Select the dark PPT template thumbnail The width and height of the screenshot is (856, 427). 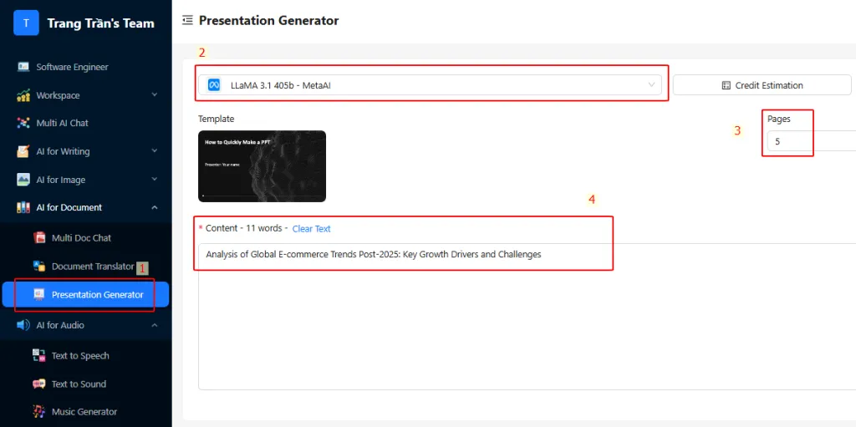click(262, 166)
